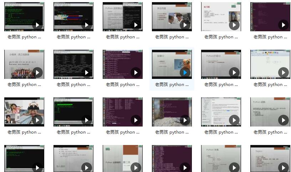Open the Paint flowchart thumbnail
291x172 pixels.
click(x=270, y=64)
